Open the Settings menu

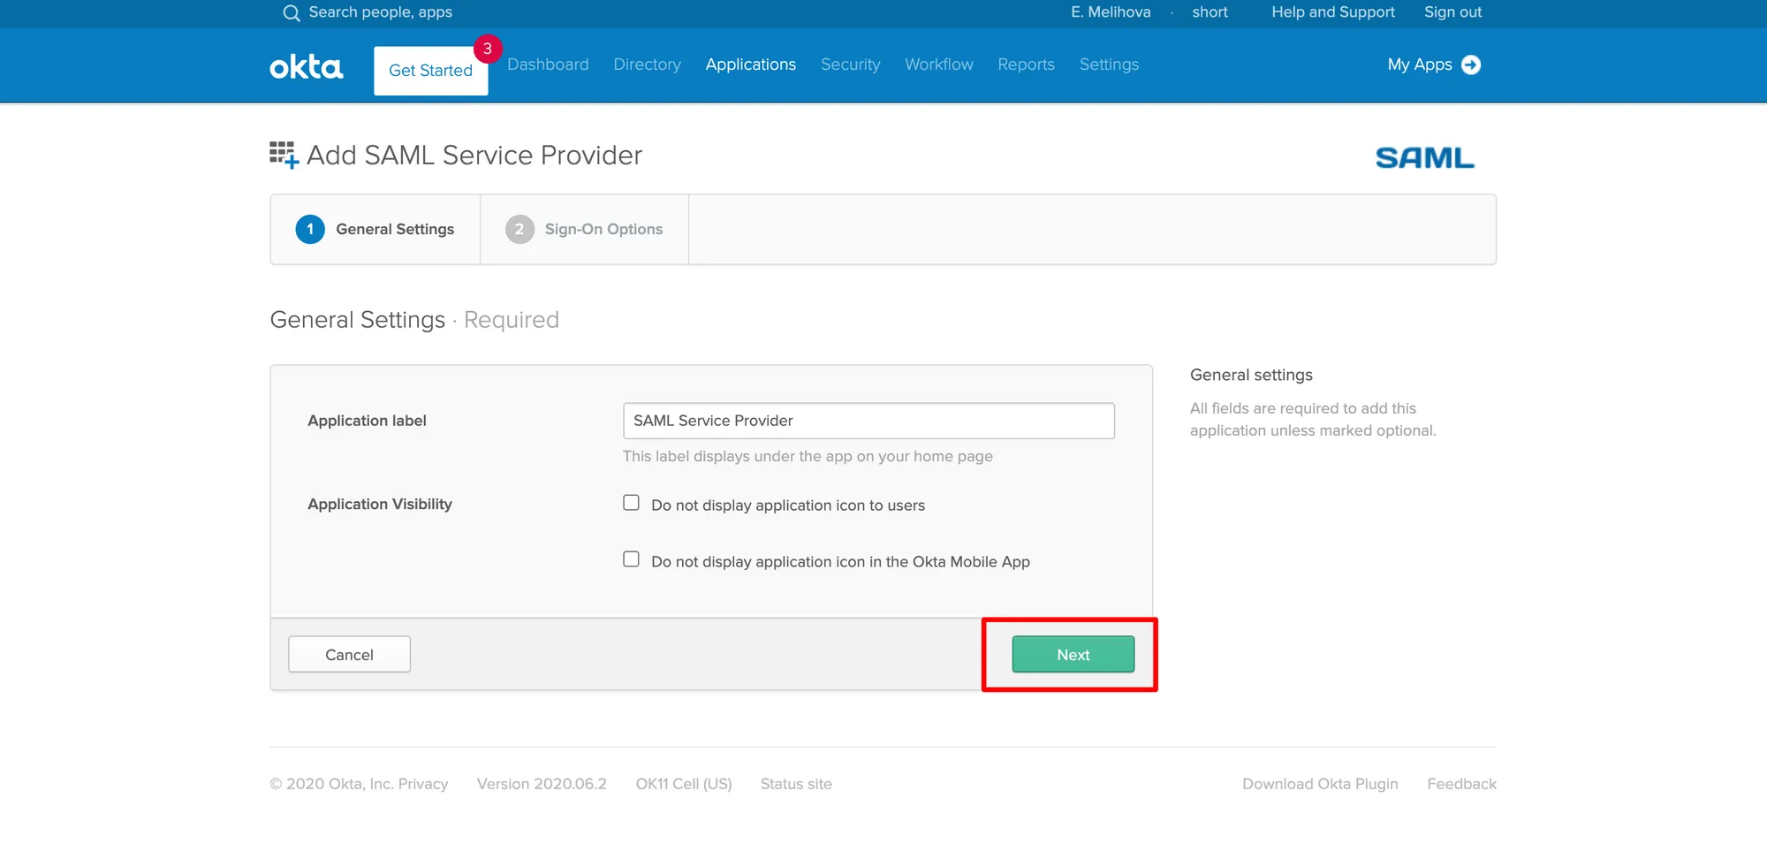tap(1109, 65)
